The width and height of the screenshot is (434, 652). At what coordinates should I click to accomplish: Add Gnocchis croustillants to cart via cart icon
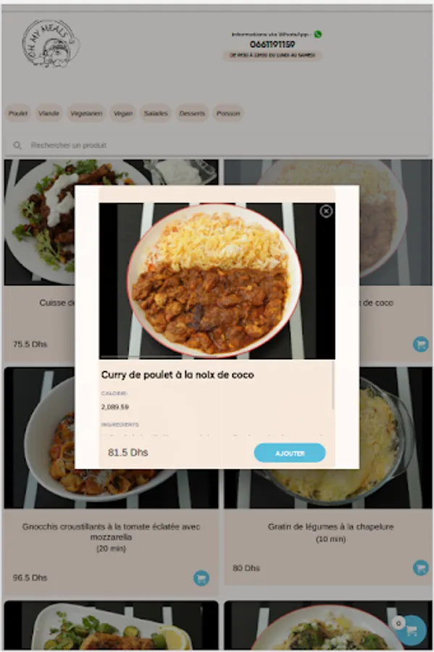201,578
